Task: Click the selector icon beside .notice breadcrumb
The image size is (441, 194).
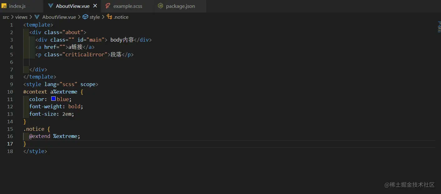Action: tap(109, 17)
